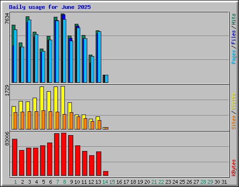
Task: Click the 'Daily usage for June 2025' title
Action: tap(50, 7)
